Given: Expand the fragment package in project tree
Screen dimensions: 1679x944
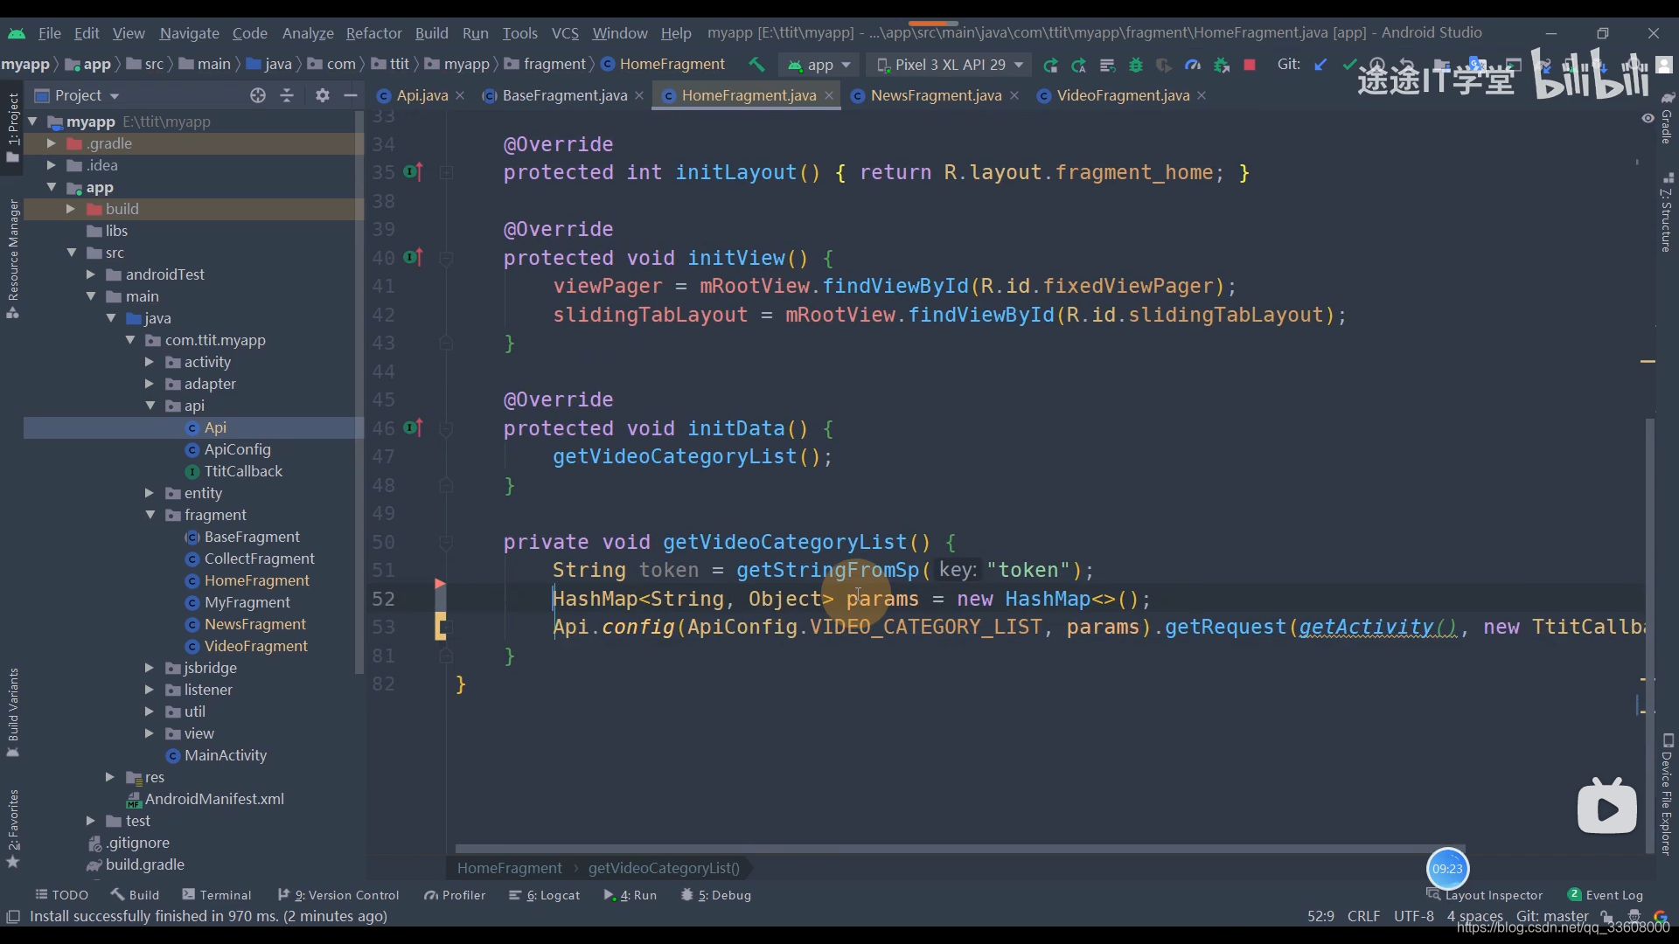Looking at the screenshot, I should 151,514.
